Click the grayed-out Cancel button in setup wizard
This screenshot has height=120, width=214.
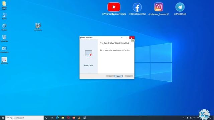pyautogui.click(x=128, y=76)
